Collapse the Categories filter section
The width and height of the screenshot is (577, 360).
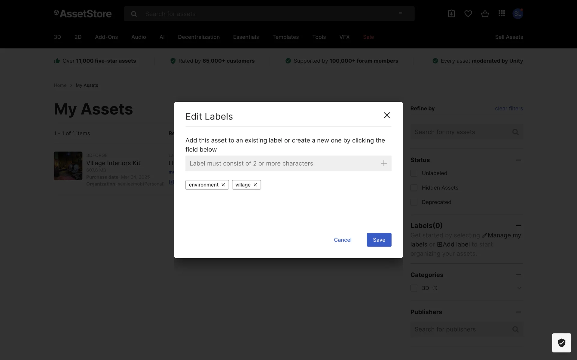(518, 275)
